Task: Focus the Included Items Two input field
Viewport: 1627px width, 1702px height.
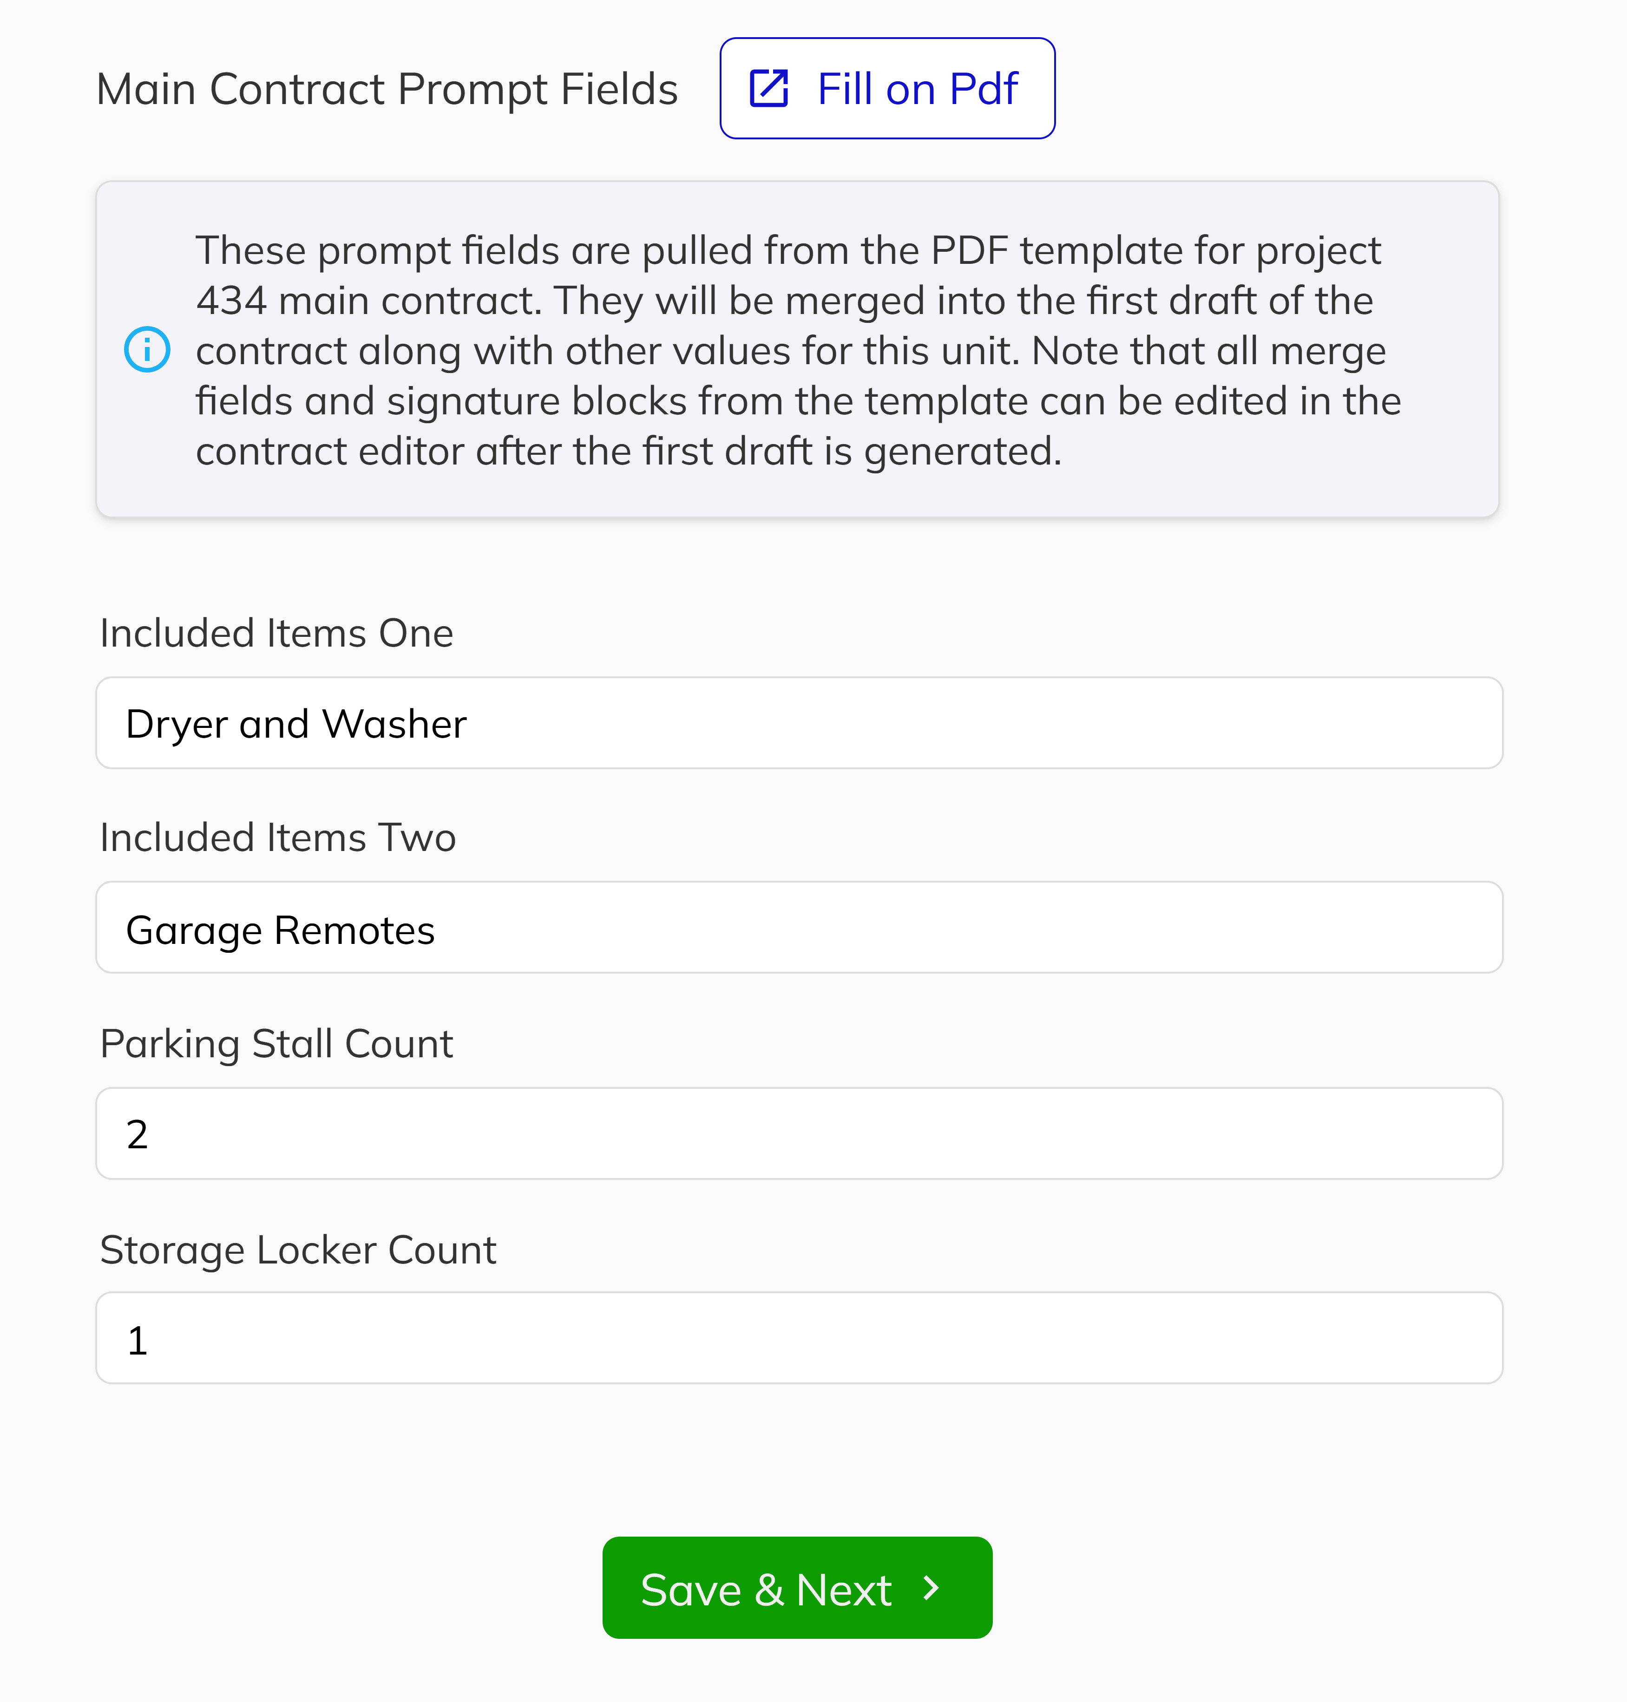Action: tap(798, 928)
